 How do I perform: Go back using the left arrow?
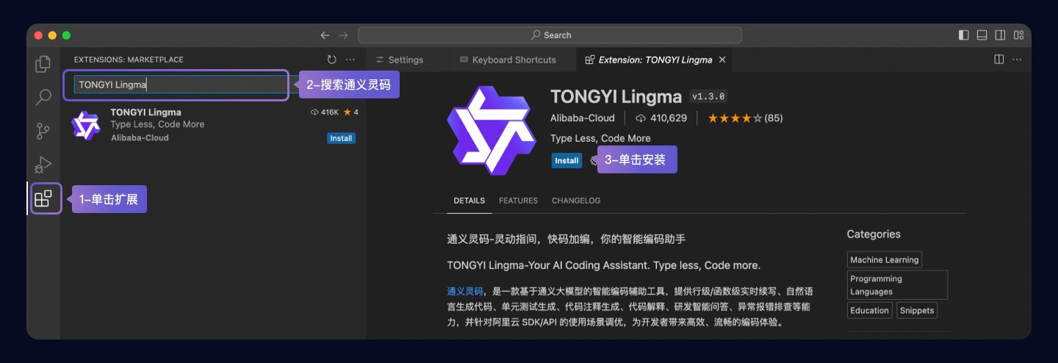[x=325, y=35]
